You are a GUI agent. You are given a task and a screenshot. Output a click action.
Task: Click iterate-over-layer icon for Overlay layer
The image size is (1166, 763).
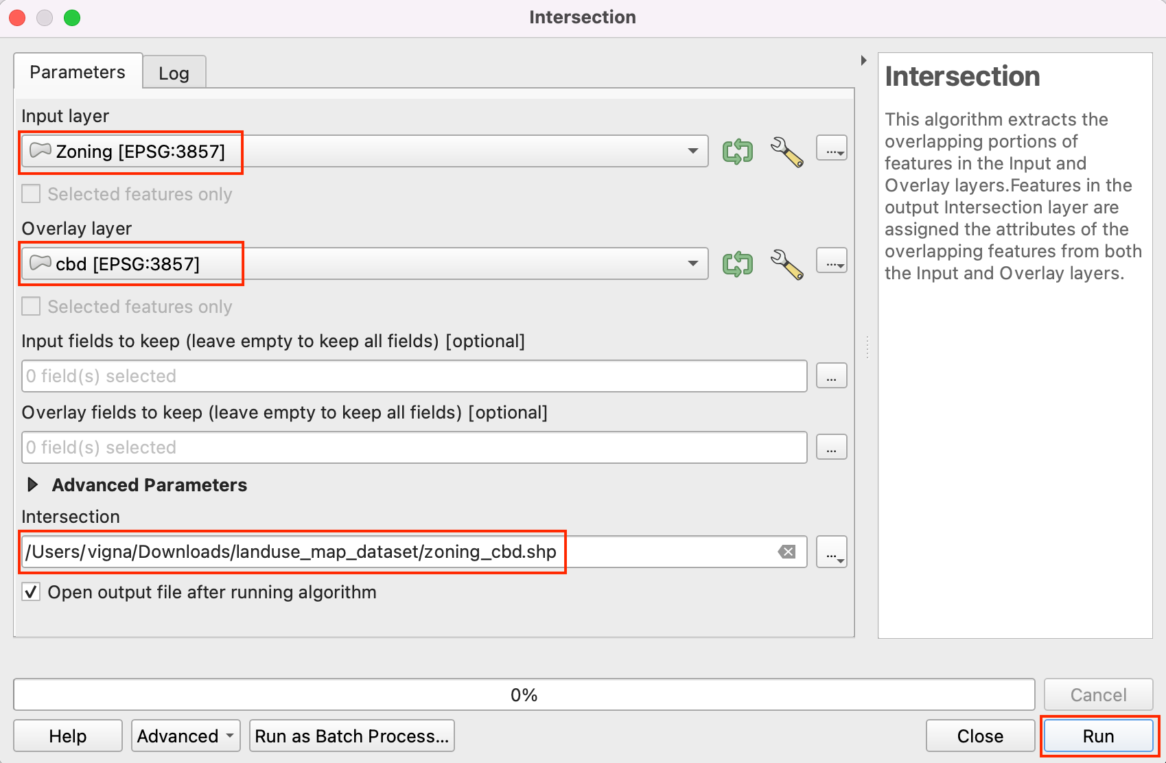click(737, 263)
